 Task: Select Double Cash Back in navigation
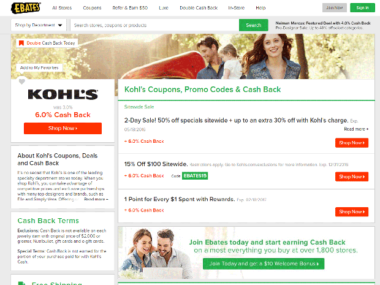point(199,8)
